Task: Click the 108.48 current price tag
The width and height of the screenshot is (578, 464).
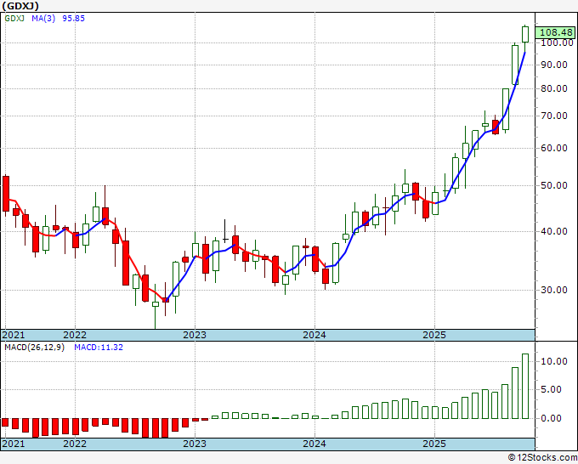Action: (x=556, y=32)
